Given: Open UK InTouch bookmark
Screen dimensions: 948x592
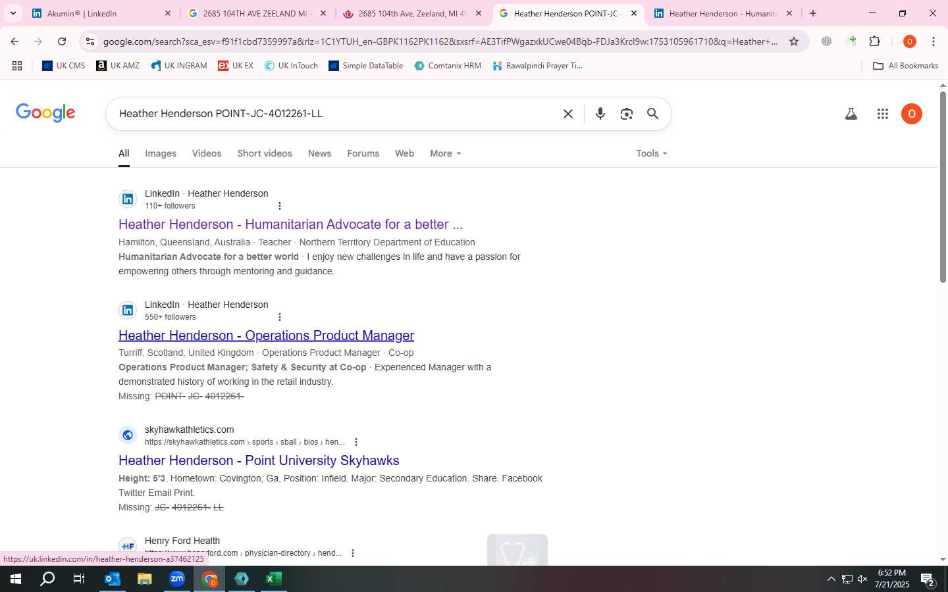Looking at the screenshot, I should tap(291, 66).
